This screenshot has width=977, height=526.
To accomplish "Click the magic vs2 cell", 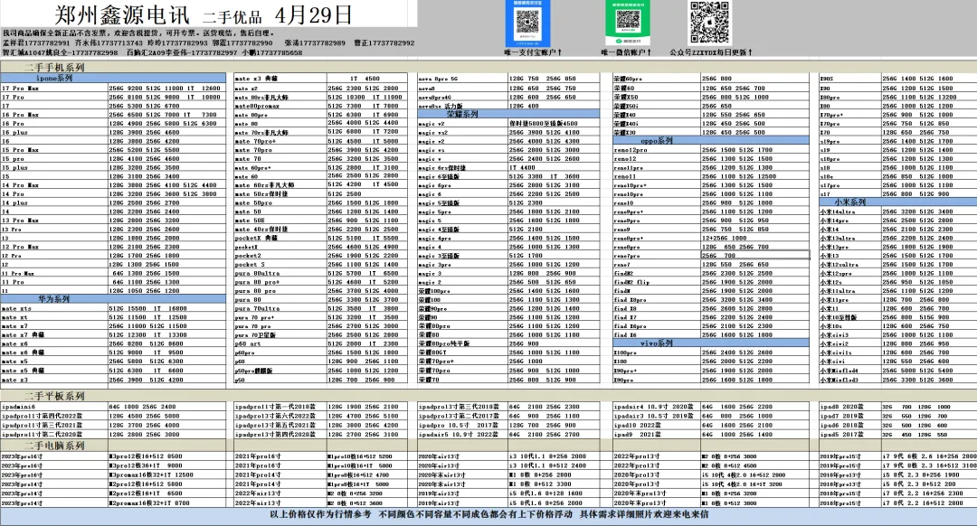I will 462,133.
